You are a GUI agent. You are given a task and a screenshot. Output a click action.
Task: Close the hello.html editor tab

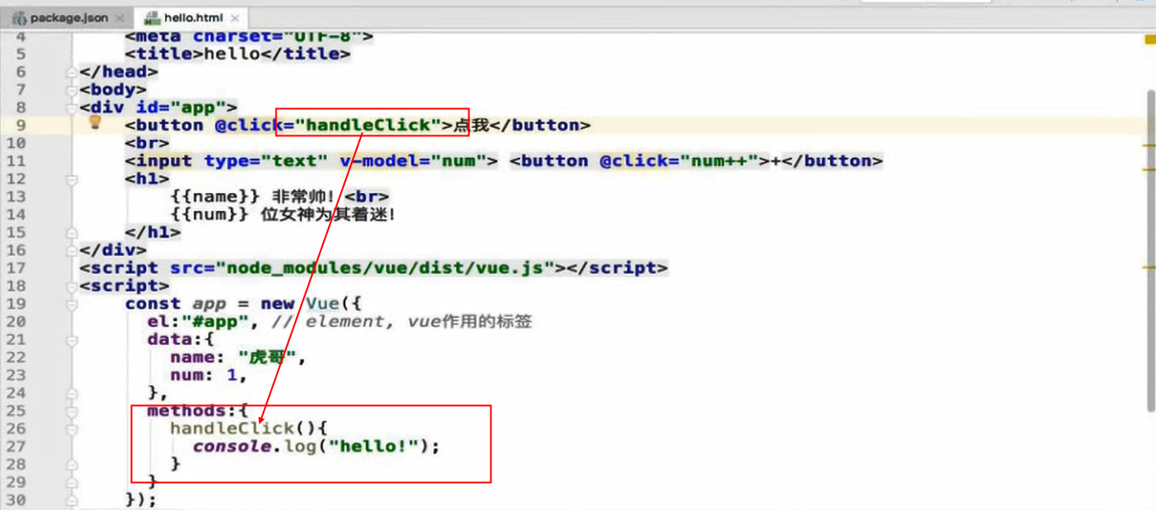click(235, 18)
